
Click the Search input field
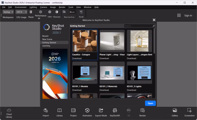[138, 26]
